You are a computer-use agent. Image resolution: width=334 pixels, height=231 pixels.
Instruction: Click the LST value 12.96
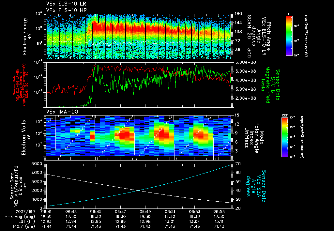point(120,222)
